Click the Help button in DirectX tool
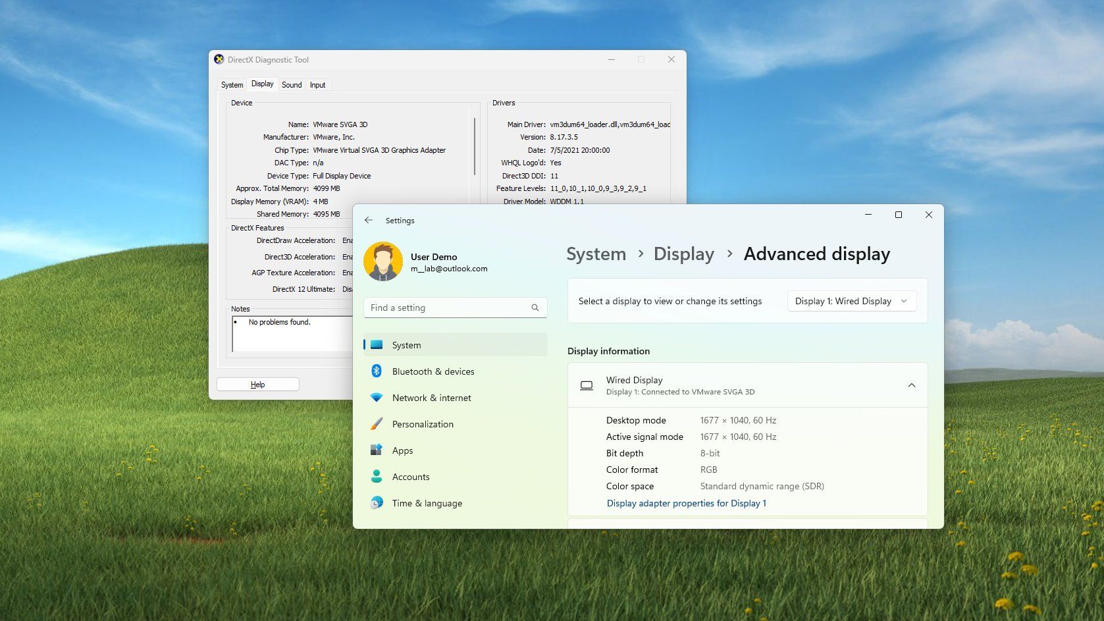This screenshot has width=1104, height=621. click(258, 385)
